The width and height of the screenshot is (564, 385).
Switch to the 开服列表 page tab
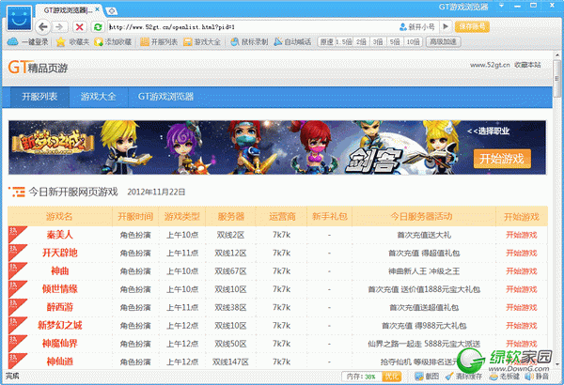tap(39, 97)
